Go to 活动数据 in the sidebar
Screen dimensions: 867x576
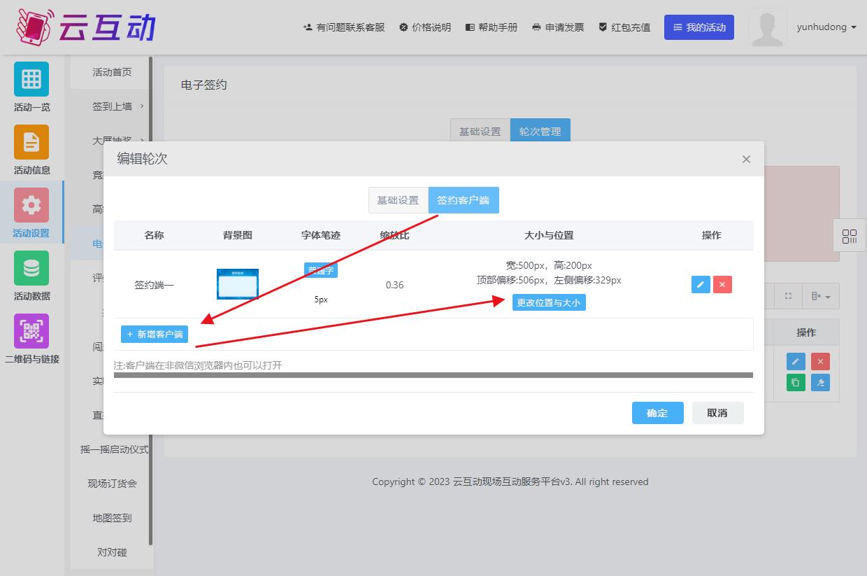click(31, 268)
